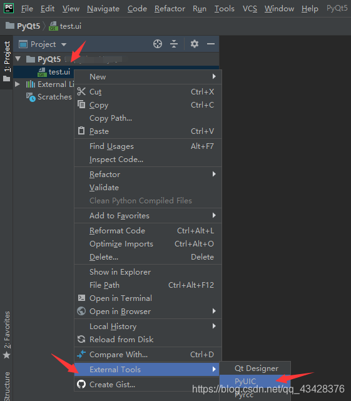Click the Copy icon in context menu
Image resolution: width=351 pixels, height=401 pixels.
click(x=81, y=104)
